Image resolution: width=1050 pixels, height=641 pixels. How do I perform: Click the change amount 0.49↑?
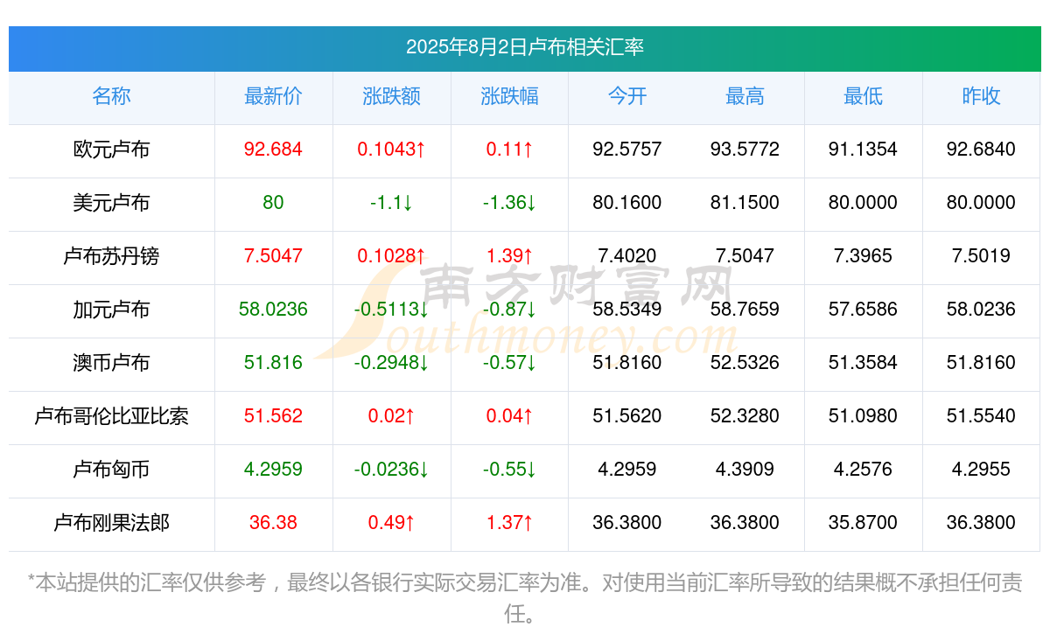click(391, 523)
